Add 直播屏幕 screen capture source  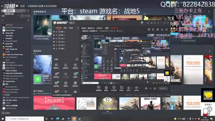99,88
